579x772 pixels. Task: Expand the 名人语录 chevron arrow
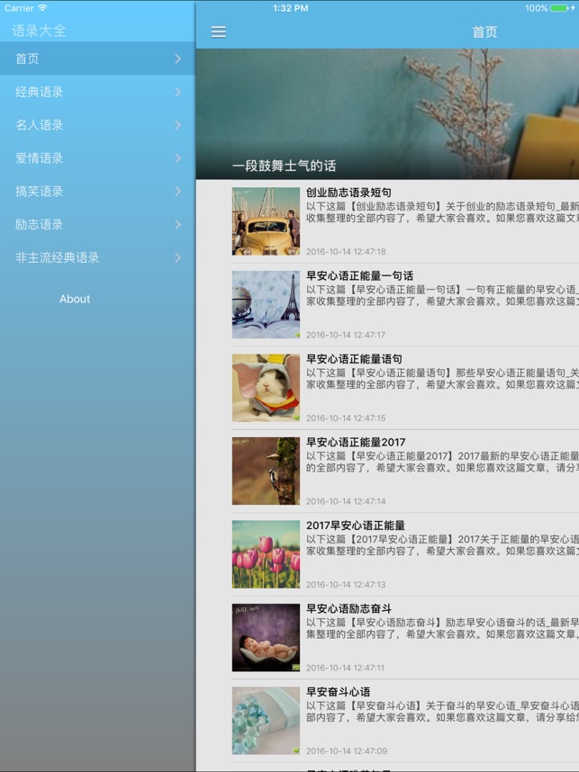coord(177,125)
